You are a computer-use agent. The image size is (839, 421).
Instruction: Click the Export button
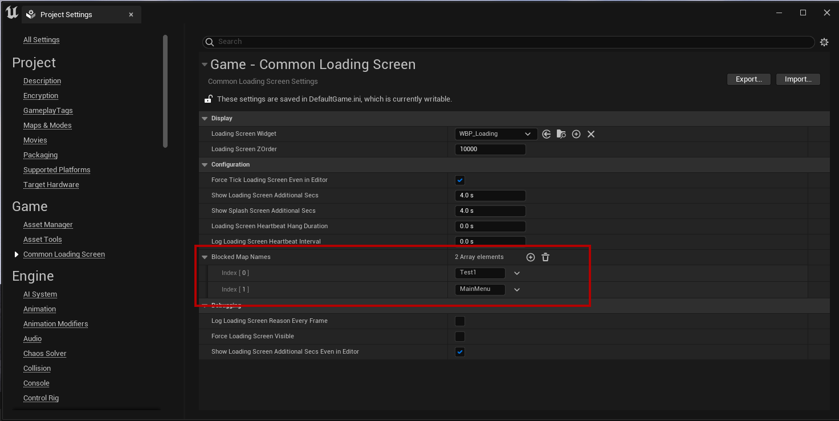[x=748, y=79]
